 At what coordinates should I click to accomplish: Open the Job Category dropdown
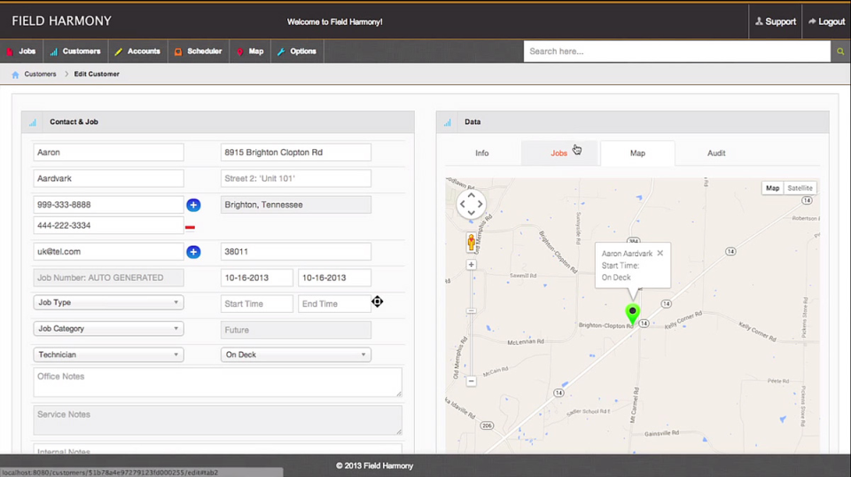coord(108,328)
